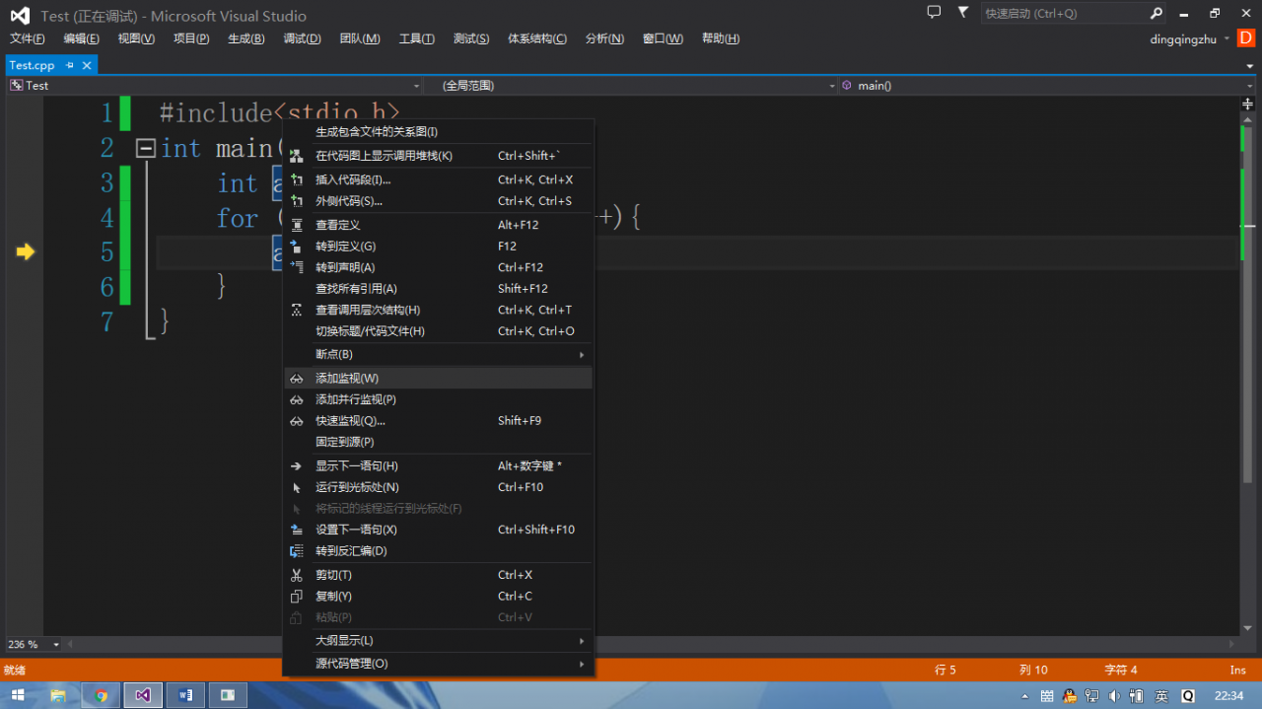Expand the 断点(B) submenu in the context menu
This screenshot has height=709, width=1262.
(x=582, y=355)
